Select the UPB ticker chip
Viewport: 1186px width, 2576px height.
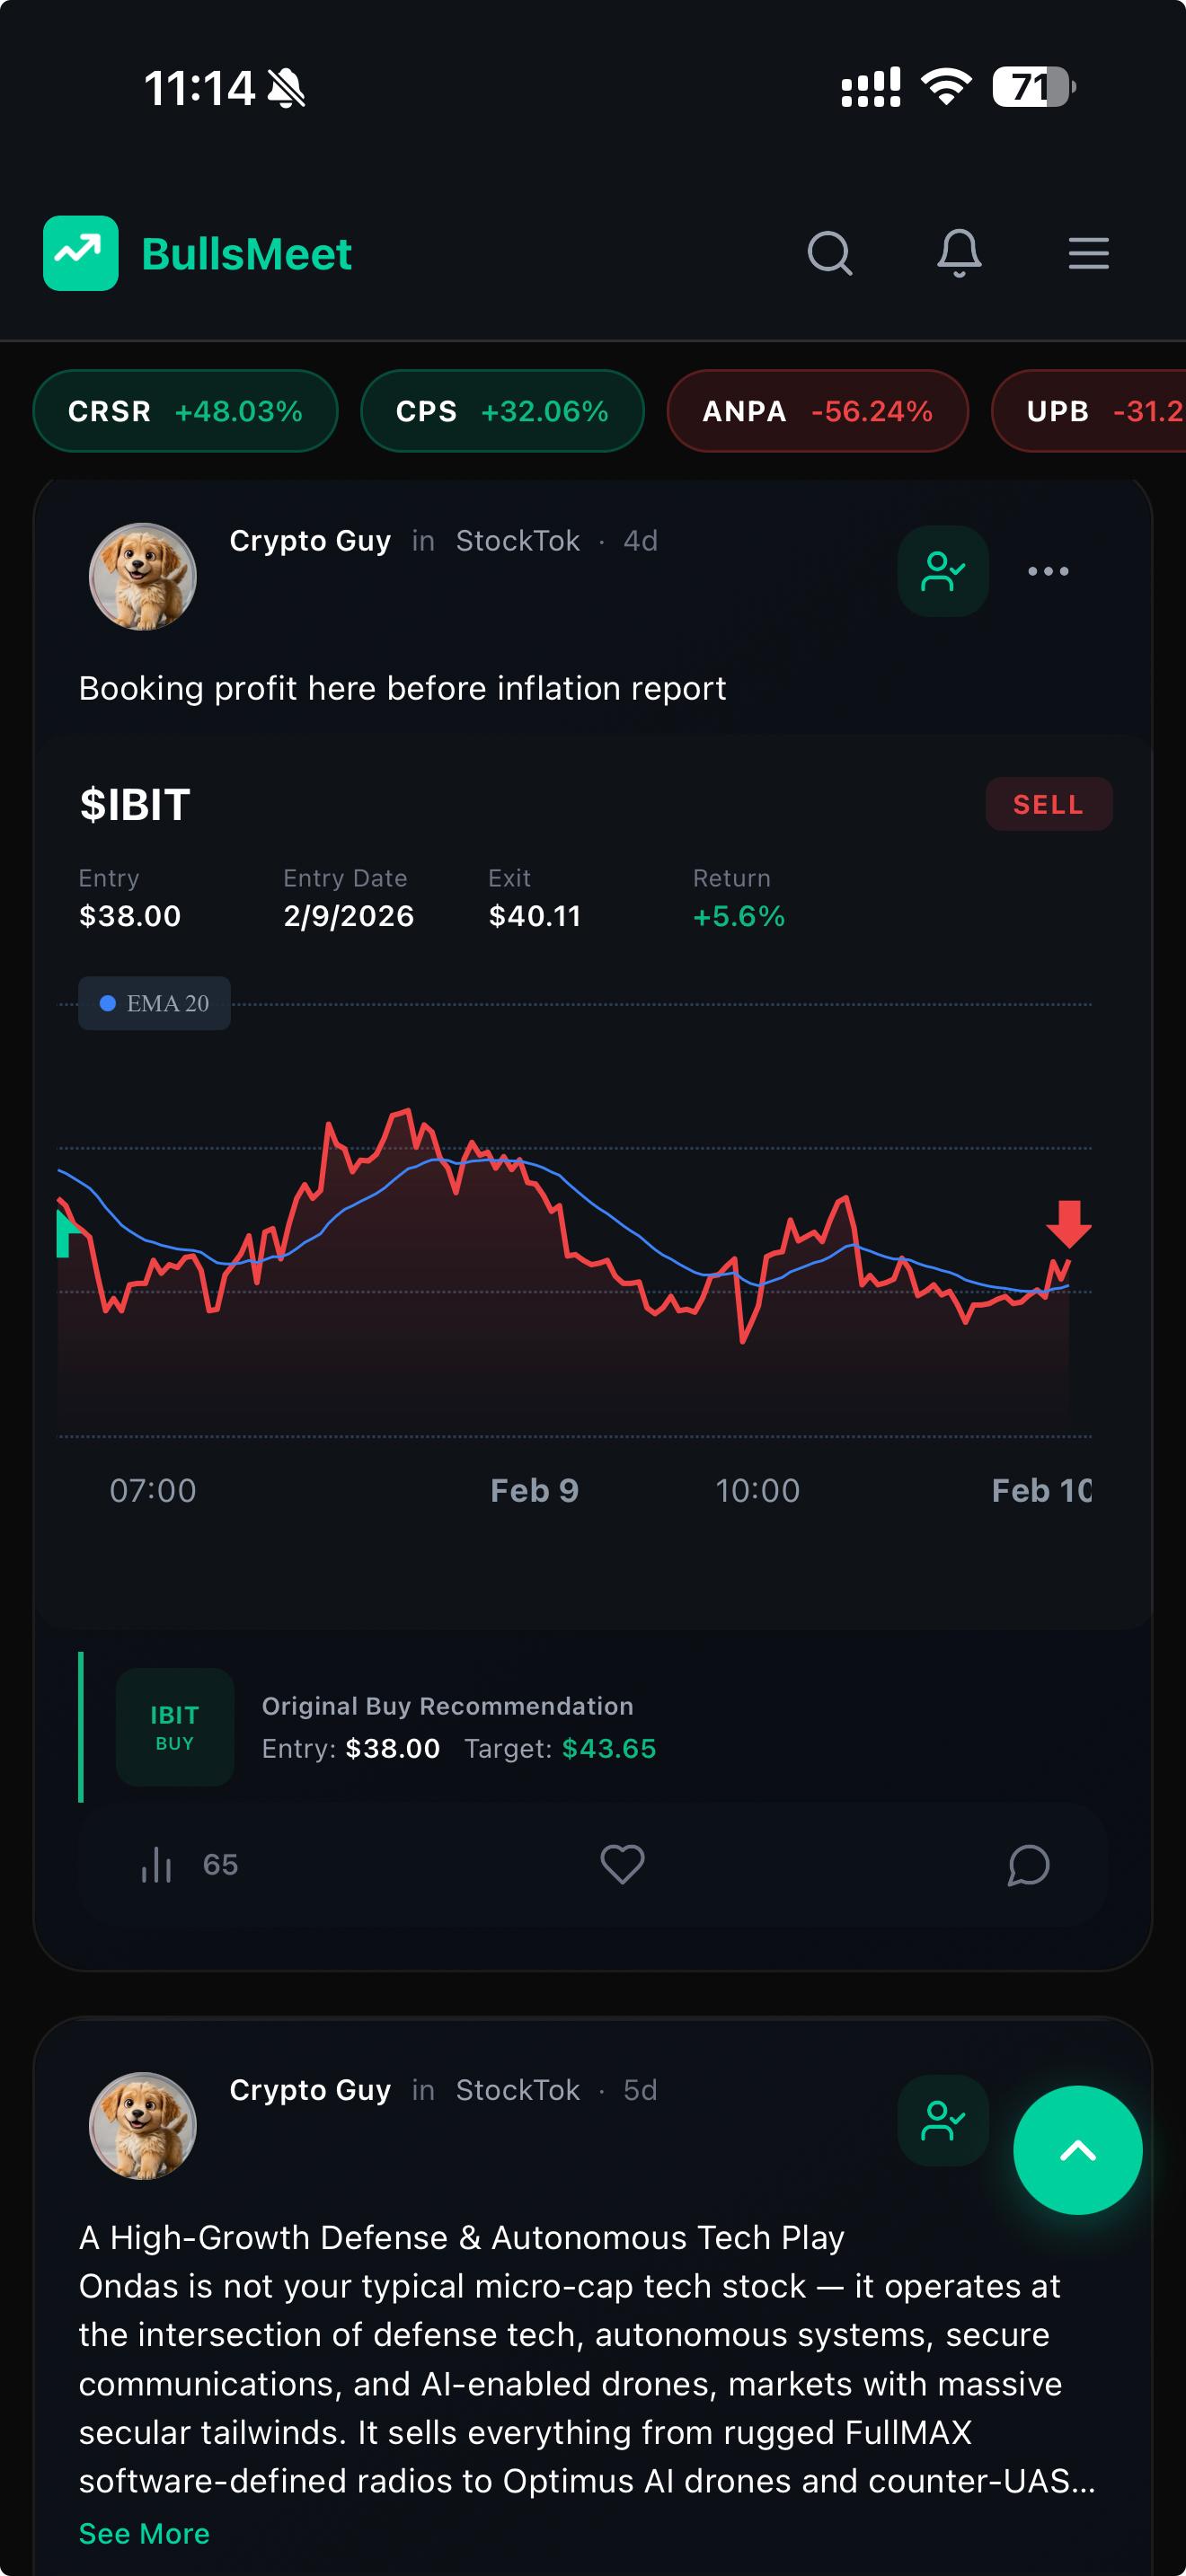pos(1090,411)
